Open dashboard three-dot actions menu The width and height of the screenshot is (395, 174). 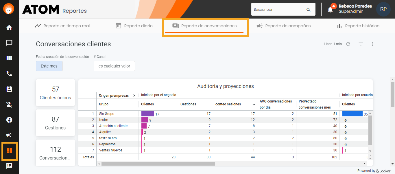coord(372,44)
